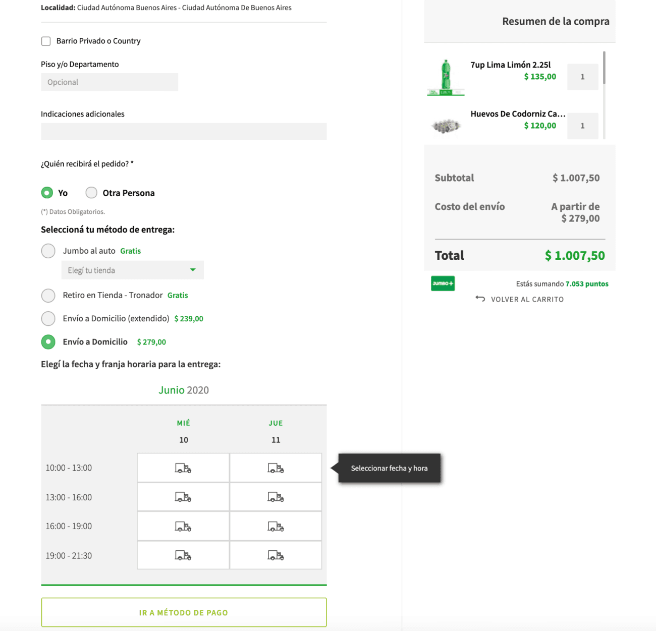Select Otra Persona as order recipient
The height and width of the screenshot is (631, 656).
91,193
